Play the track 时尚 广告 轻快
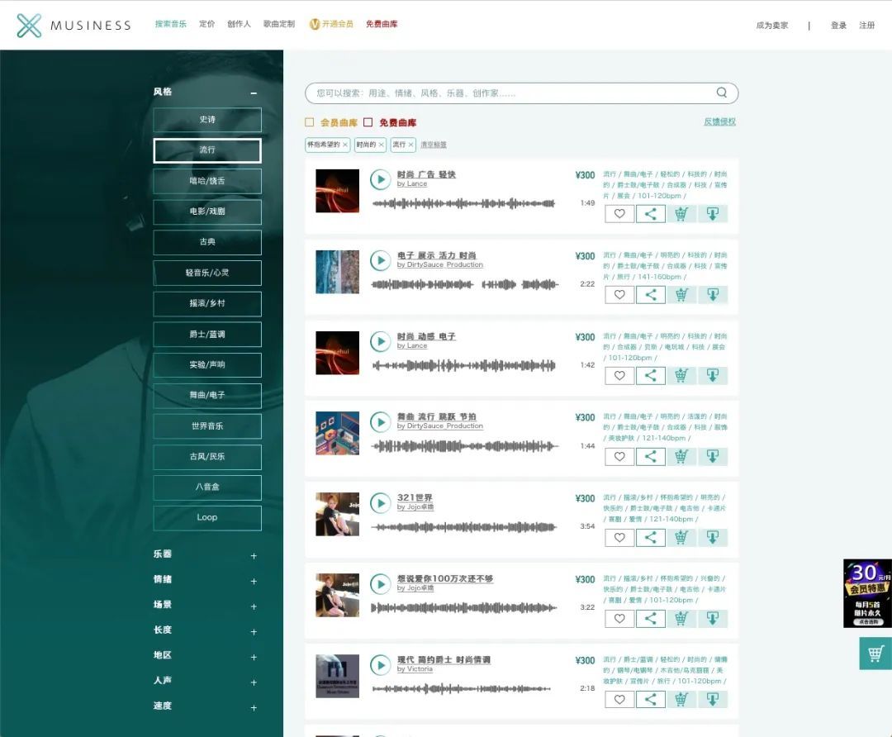The image size is (892, 737). point(380,179)
